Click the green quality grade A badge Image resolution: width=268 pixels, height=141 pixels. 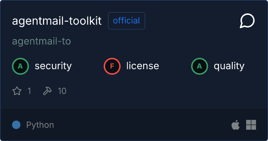pos(199,66)
